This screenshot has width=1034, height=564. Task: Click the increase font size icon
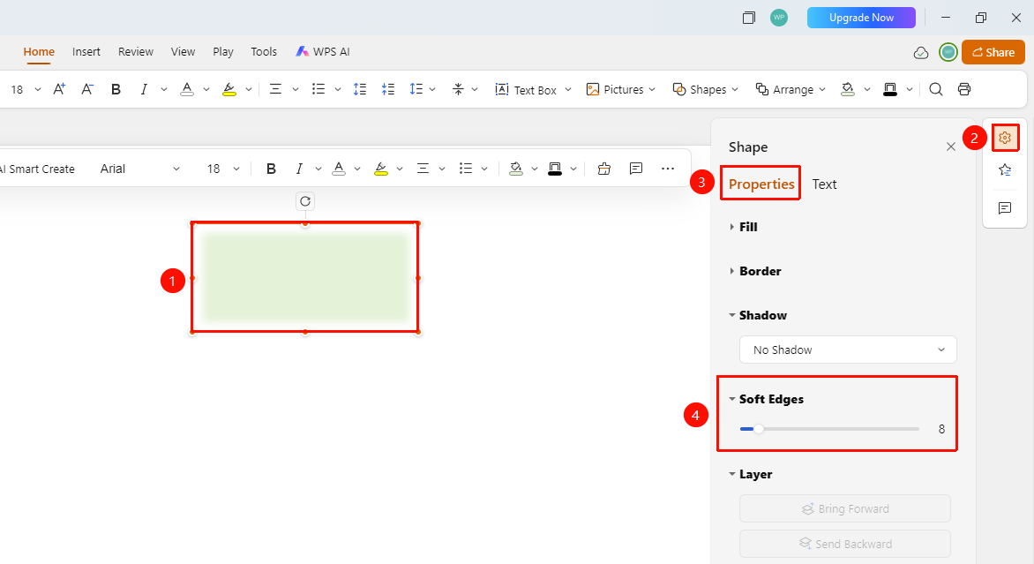click(x=59, y=89)
